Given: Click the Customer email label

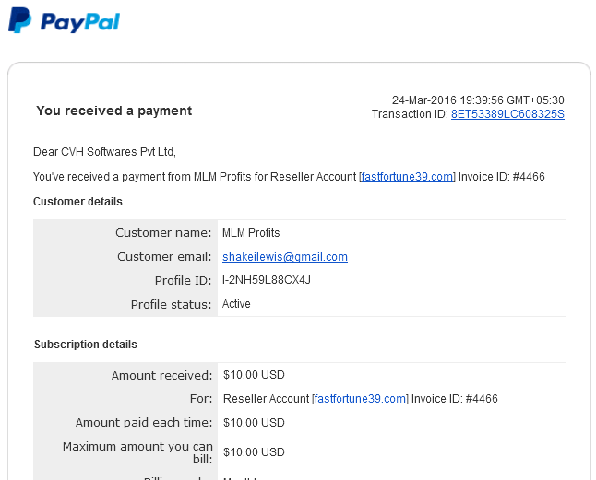Looking at the screenshot, I should click(164, 257).
